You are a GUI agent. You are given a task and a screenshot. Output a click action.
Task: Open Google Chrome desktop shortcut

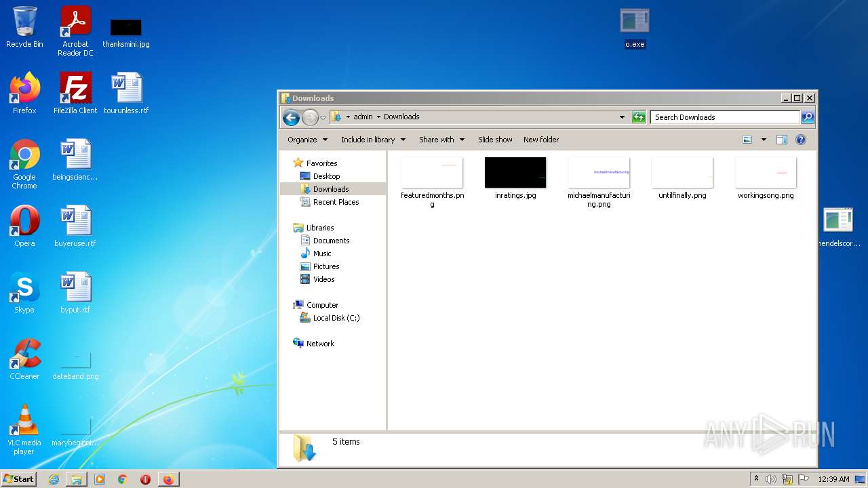[24, 164]
